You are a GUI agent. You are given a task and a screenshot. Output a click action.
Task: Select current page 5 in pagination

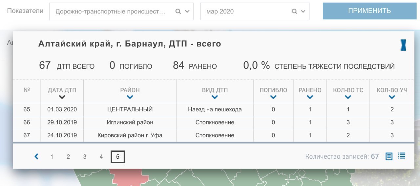[x=118, y=157]
